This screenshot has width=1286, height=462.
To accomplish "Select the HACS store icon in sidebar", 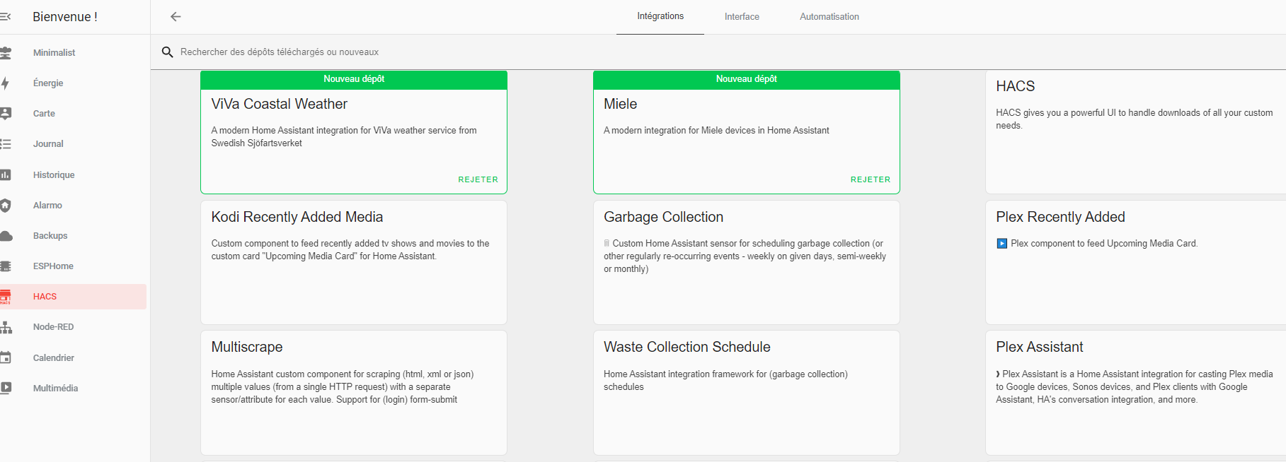I will click(x=6, y=297).
